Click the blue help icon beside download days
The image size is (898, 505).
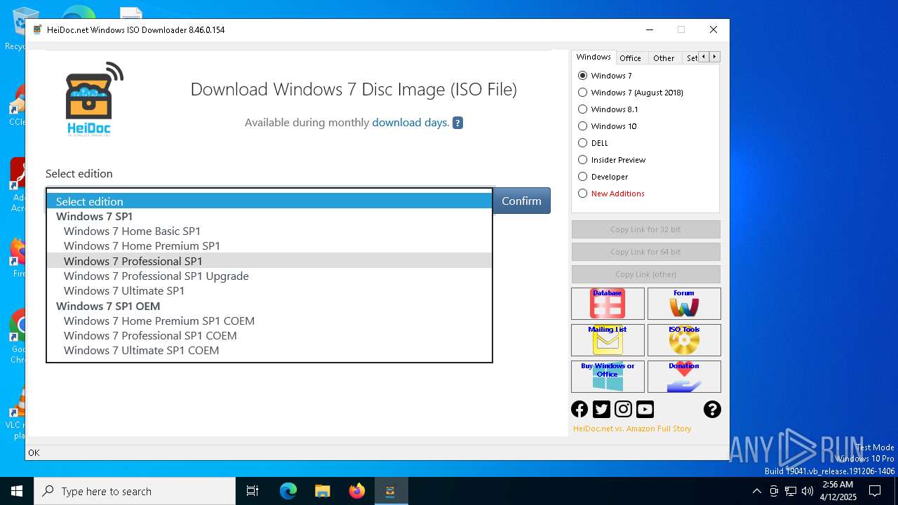[x=457, y=123]
